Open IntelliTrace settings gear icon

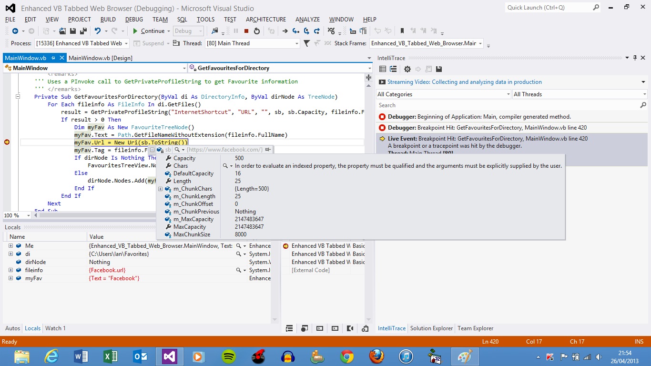408,69
